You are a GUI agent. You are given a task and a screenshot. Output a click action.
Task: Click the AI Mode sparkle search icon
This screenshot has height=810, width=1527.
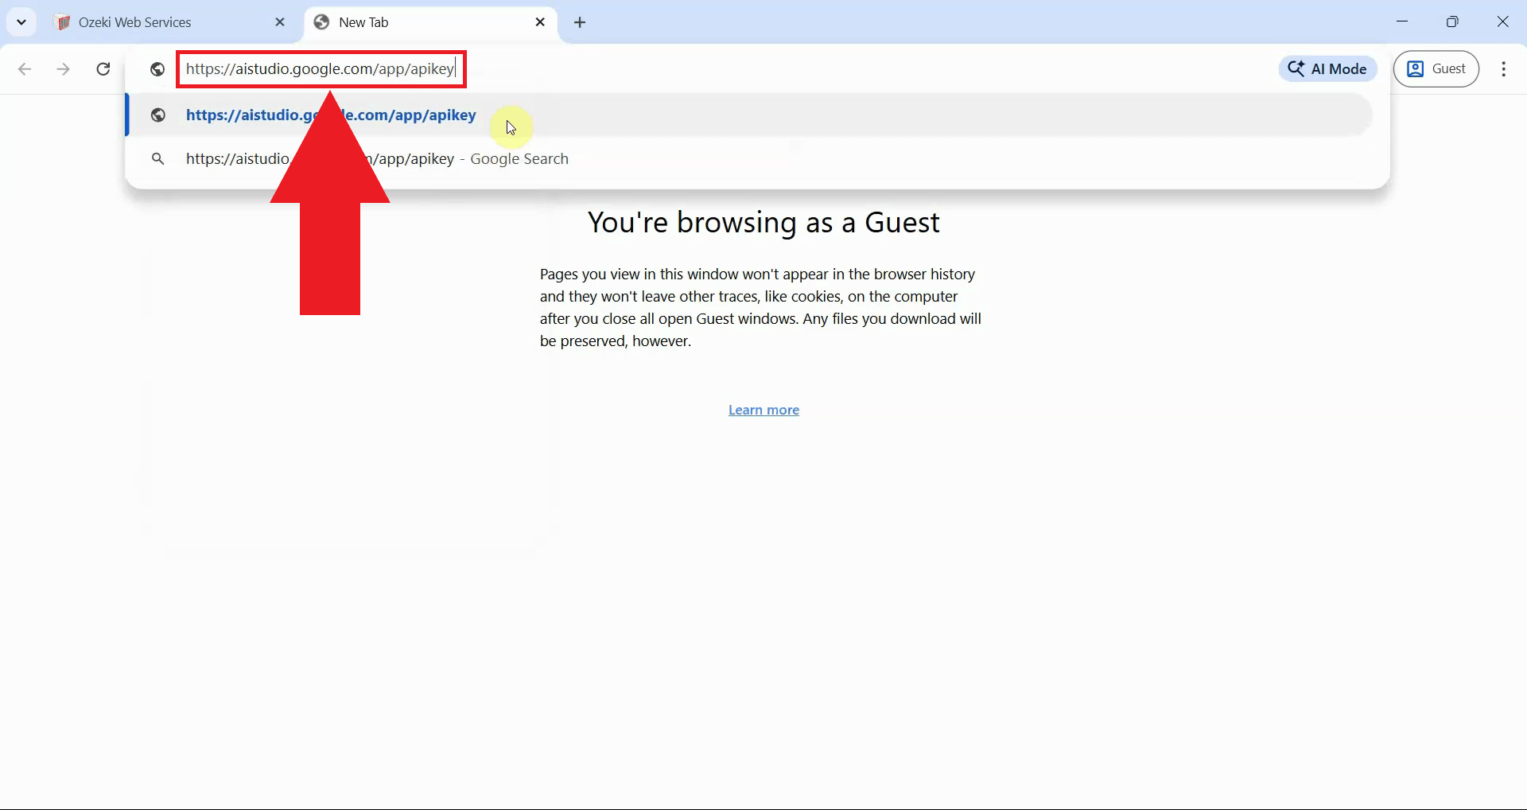(x=1296, y=68)
